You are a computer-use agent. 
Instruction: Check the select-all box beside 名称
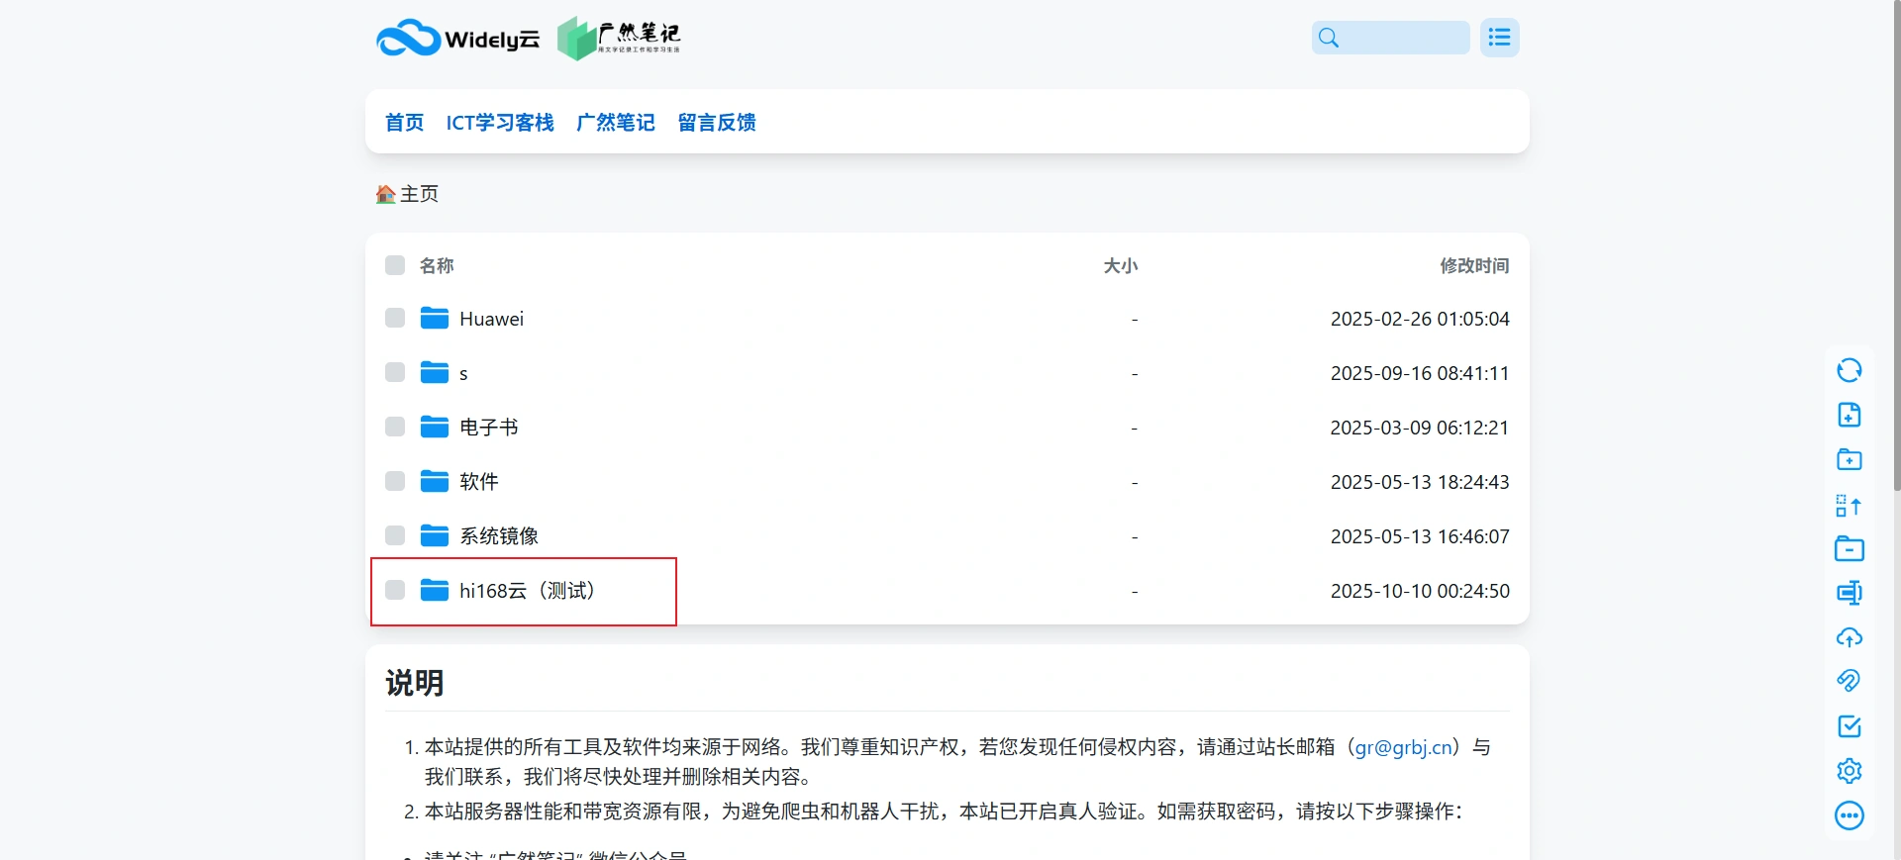[x=395, y=265]
